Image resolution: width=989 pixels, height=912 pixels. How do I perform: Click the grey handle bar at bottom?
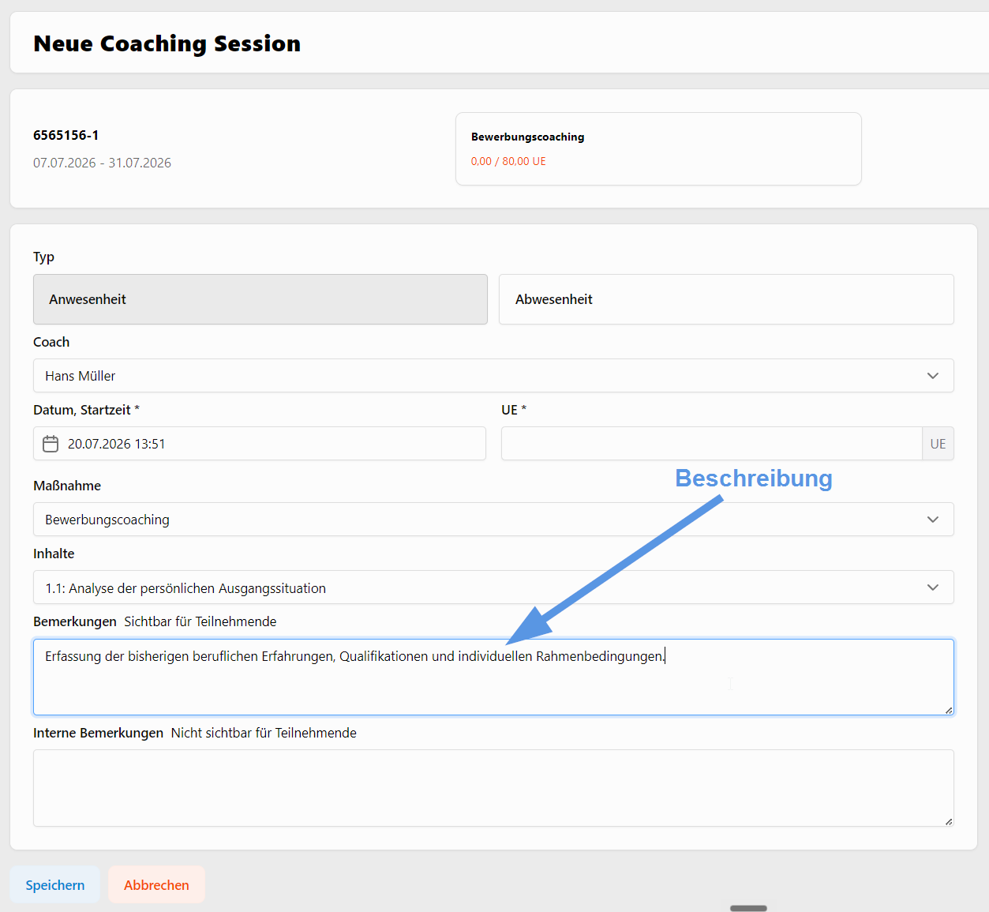(x=748, y=908)
